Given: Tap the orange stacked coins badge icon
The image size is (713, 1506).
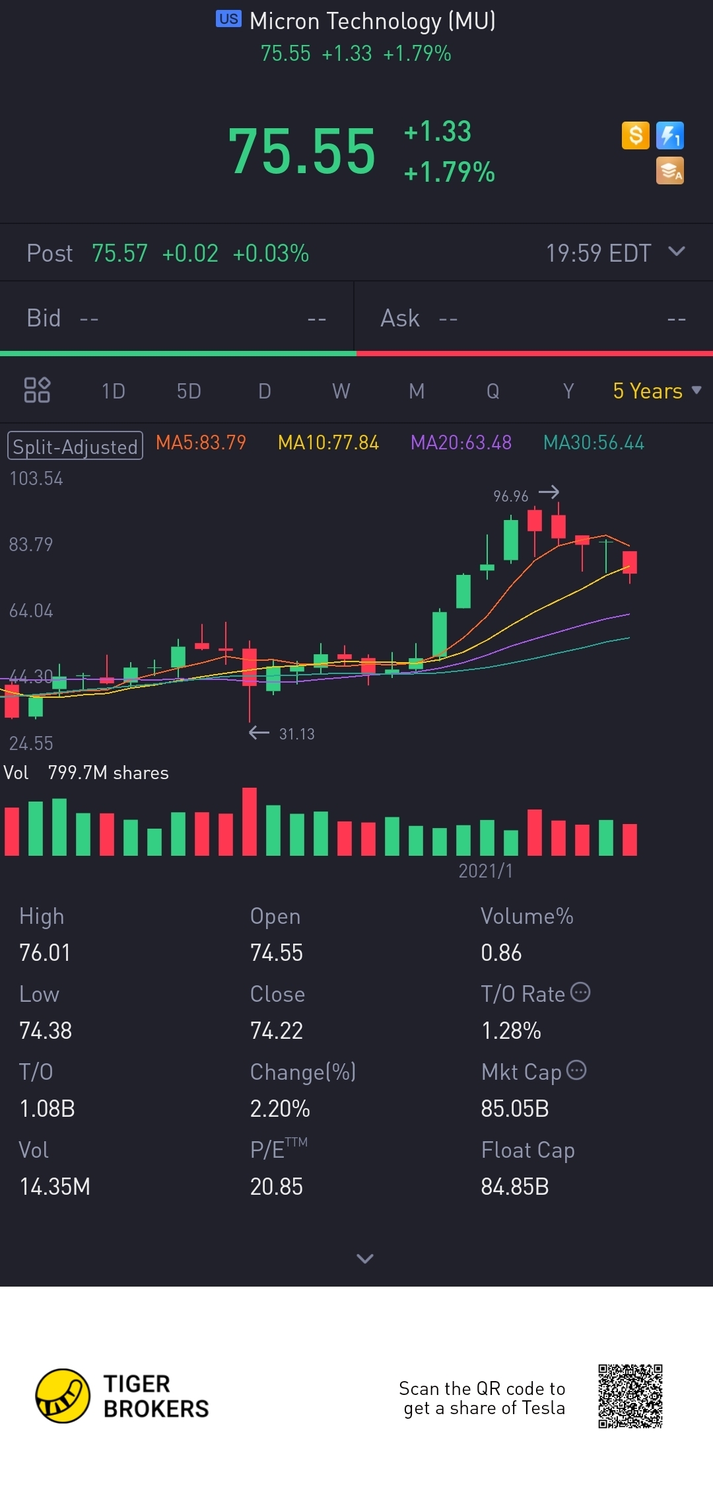Looking at the screenshot, I should [670, 170].
